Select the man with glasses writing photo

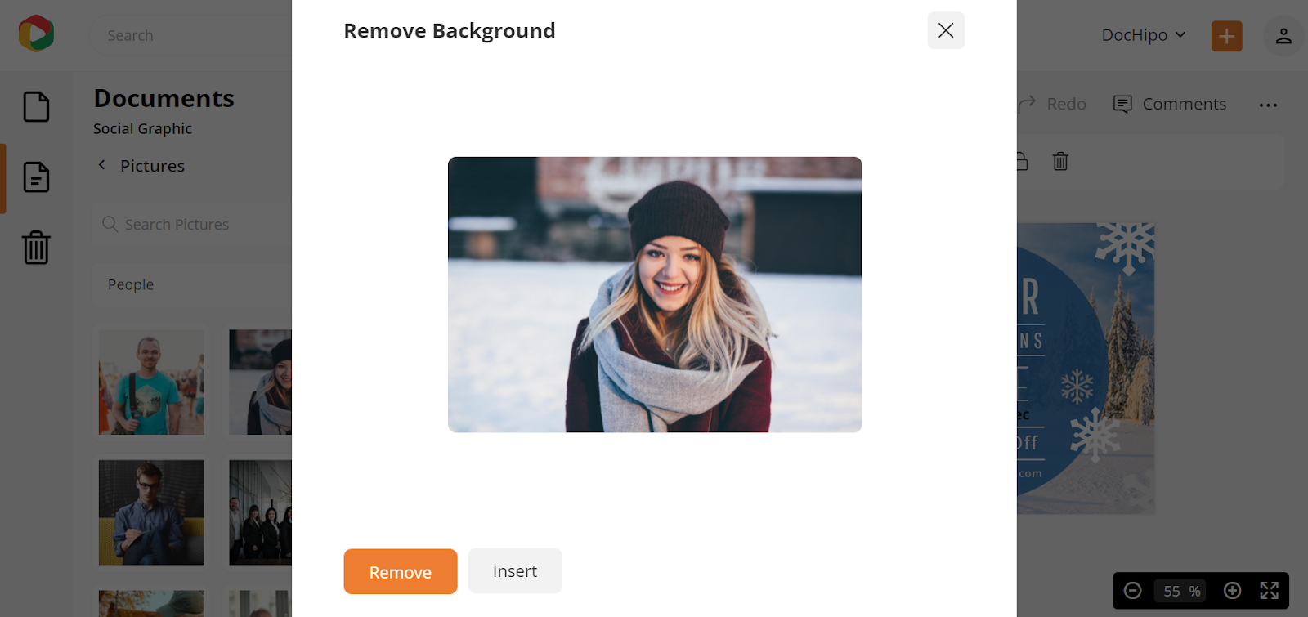coord(151,512)
